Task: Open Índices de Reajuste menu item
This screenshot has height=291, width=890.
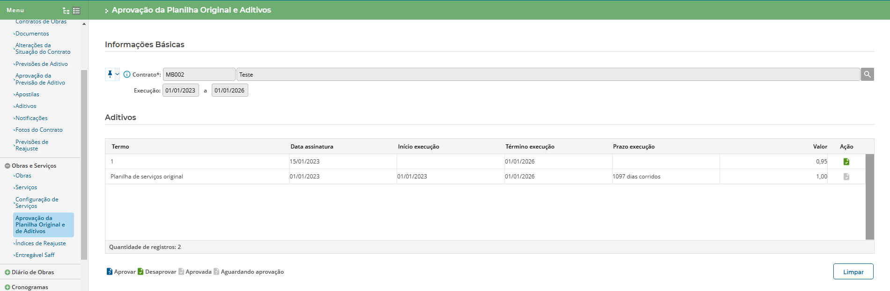Action: pos(40,243)
